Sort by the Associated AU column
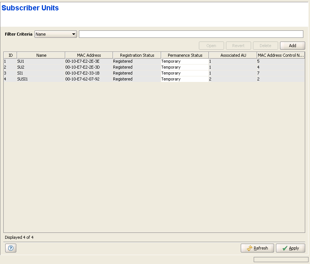This screenshot has height=264, width=310. pyautogui.click(x=233, y=55)
